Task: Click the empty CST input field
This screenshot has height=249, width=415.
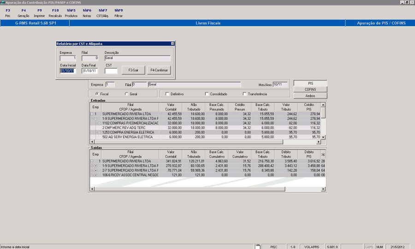Action: [x=111, y=71]
